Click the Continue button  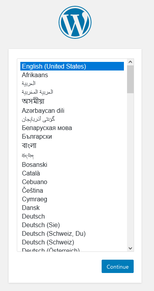pyautogui.click(x=118, y=266)
